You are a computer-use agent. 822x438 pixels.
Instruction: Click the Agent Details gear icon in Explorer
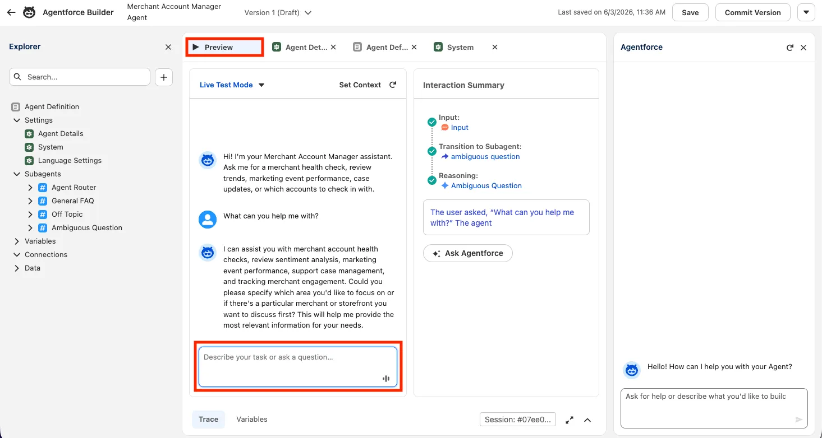point(29,134)
